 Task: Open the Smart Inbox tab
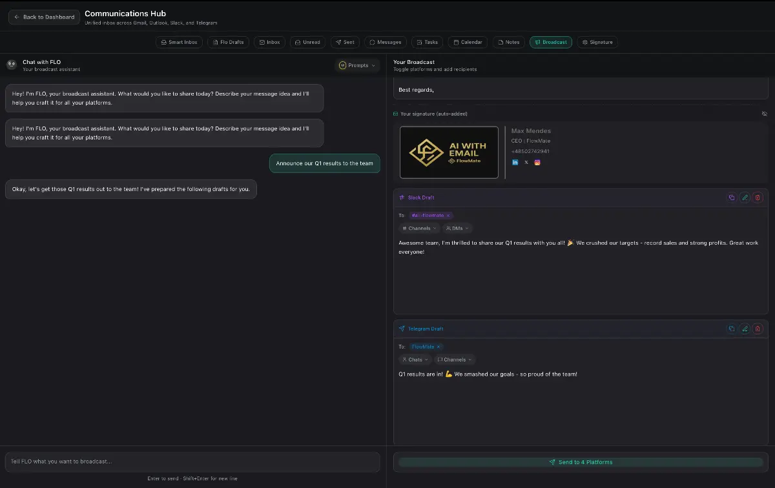pyautogui.click(x=179, y=42)
